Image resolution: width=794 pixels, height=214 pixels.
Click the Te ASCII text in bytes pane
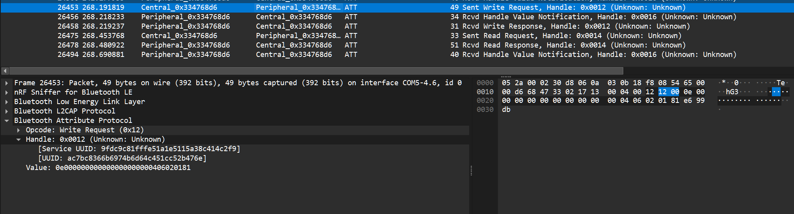pyautogui.click(x=781, y=83)
